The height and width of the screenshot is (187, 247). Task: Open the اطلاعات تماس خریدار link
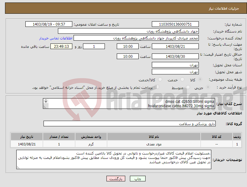[x=56, y=38]
